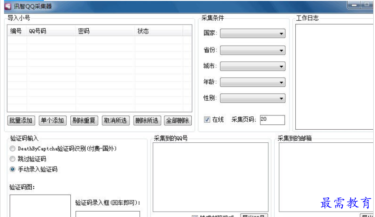The width and height of the screenshot is (375, 217).
Task: Click the QQ号码 column header
Action: point(51,31)
